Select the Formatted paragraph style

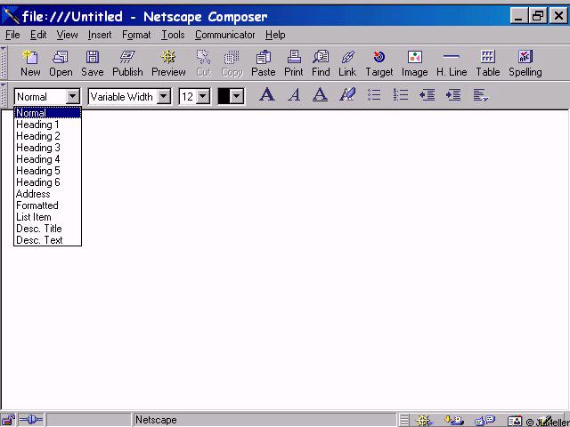47,205
